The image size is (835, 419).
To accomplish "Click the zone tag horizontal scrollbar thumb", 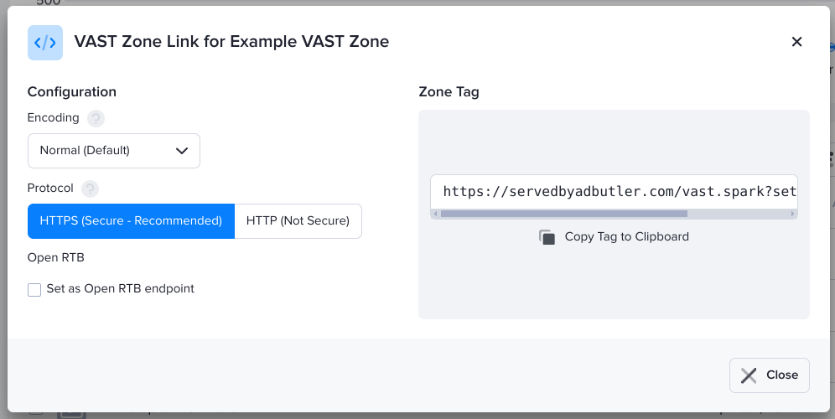I will 563,215.
